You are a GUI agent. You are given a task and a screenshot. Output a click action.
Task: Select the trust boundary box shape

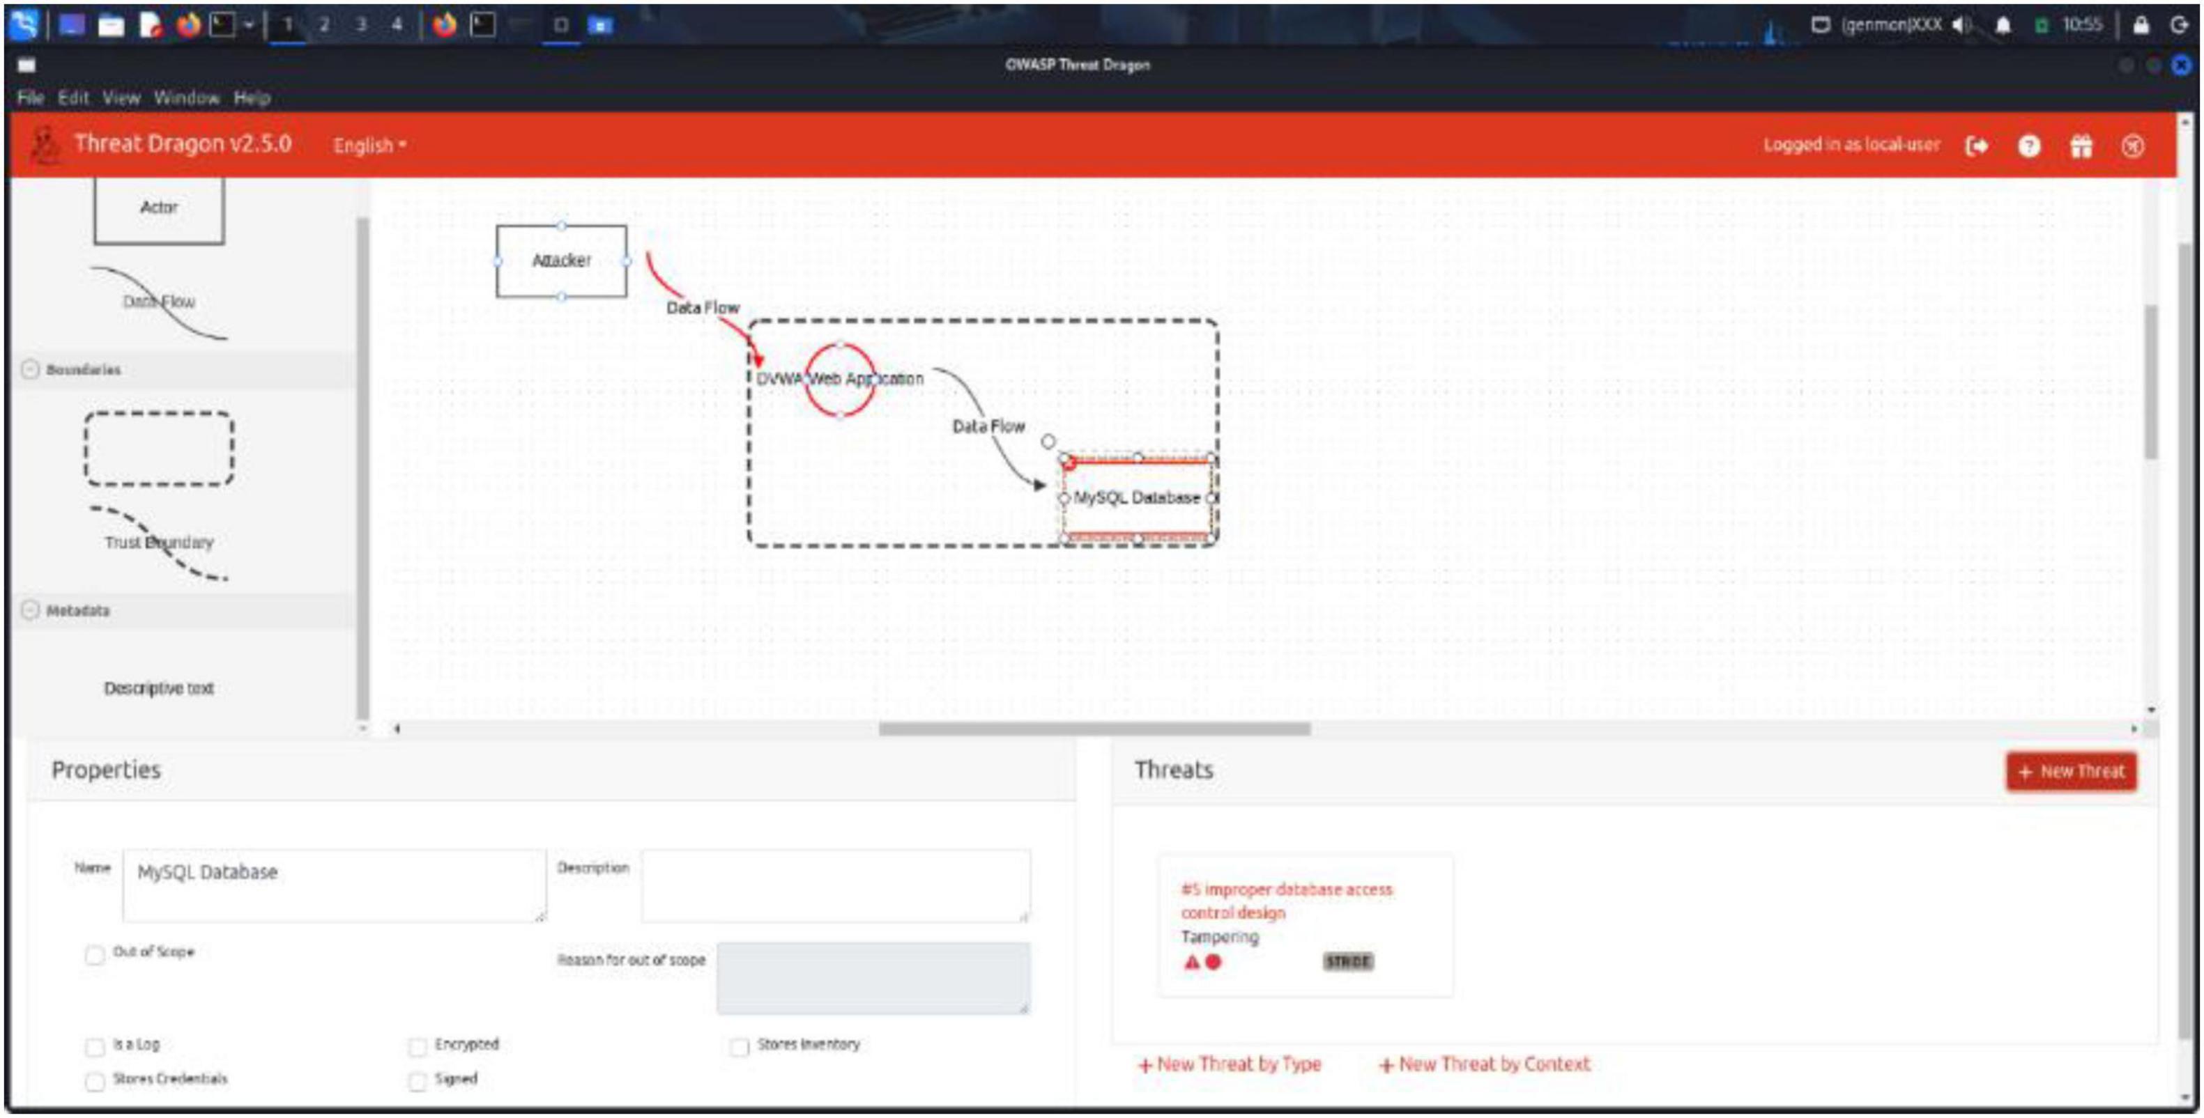(159, 449)
